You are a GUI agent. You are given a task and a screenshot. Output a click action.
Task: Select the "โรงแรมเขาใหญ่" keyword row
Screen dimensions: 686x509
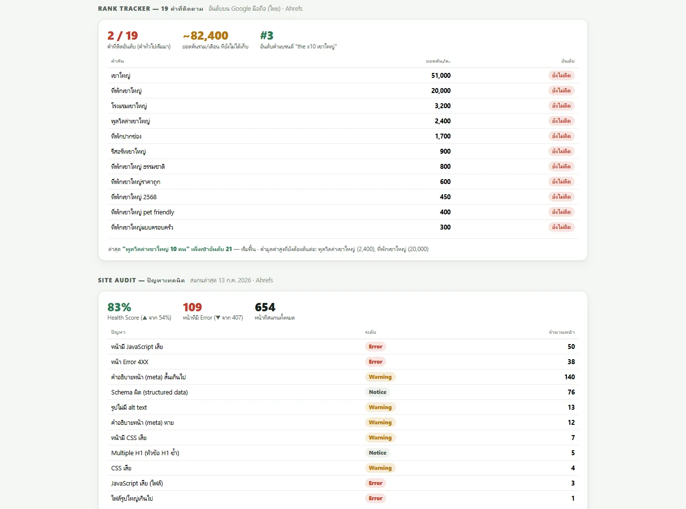tap(343, 106)
